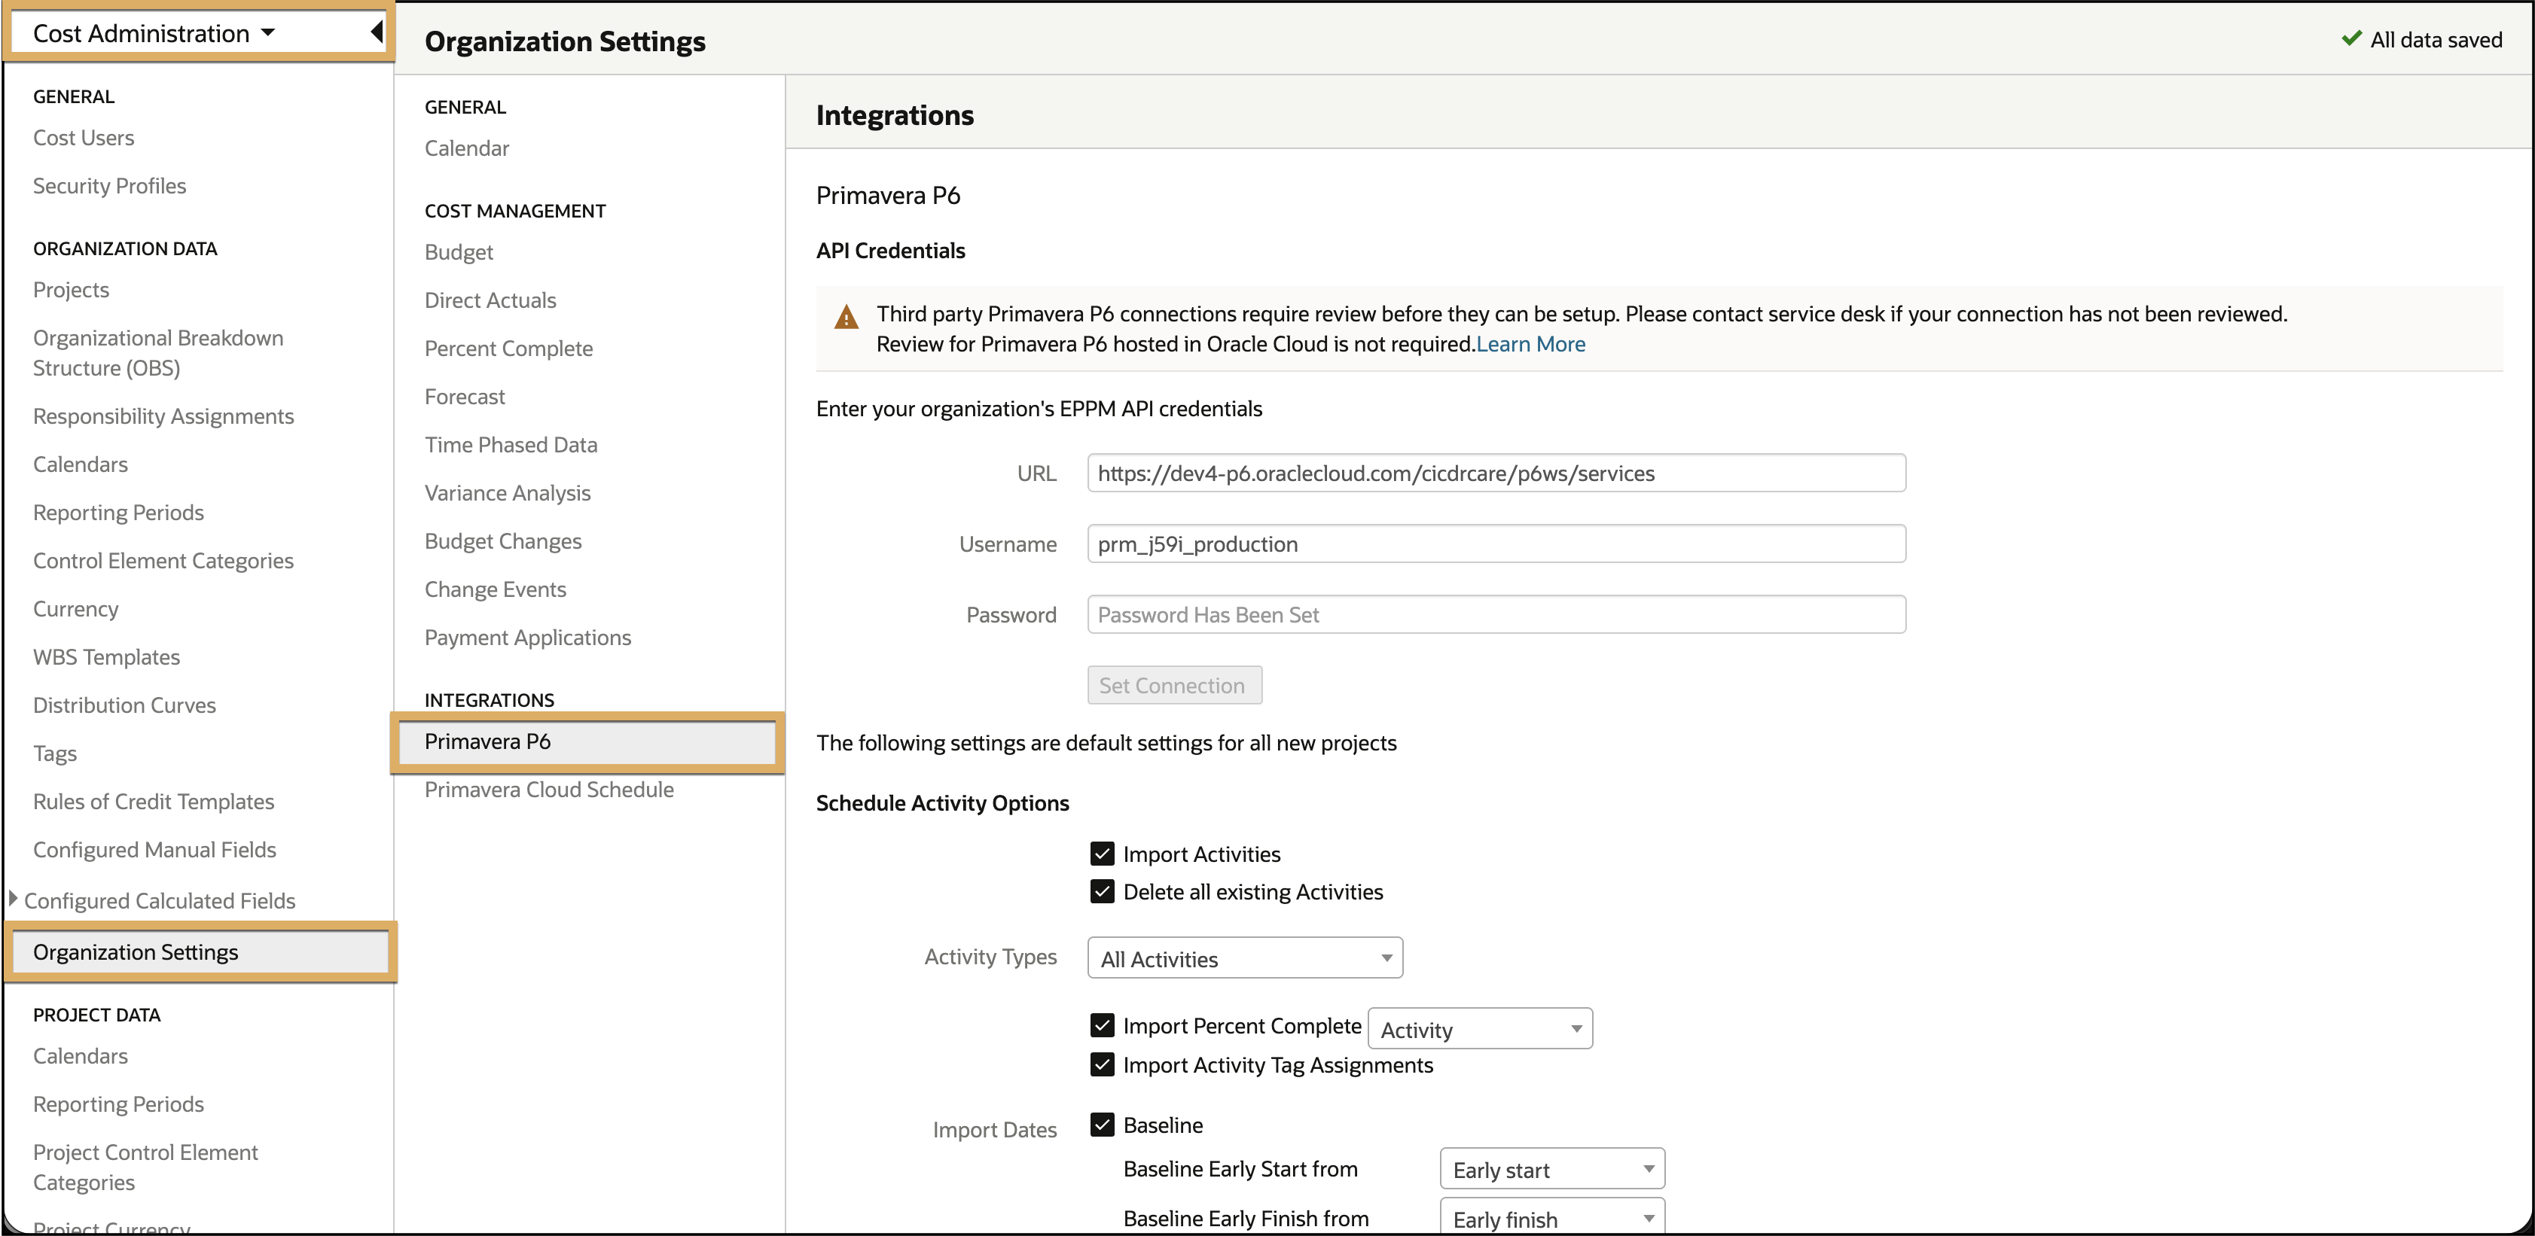Open the Cost Administration dropdown
The image size is (2535, 1236).
click(x=154, y=33)
